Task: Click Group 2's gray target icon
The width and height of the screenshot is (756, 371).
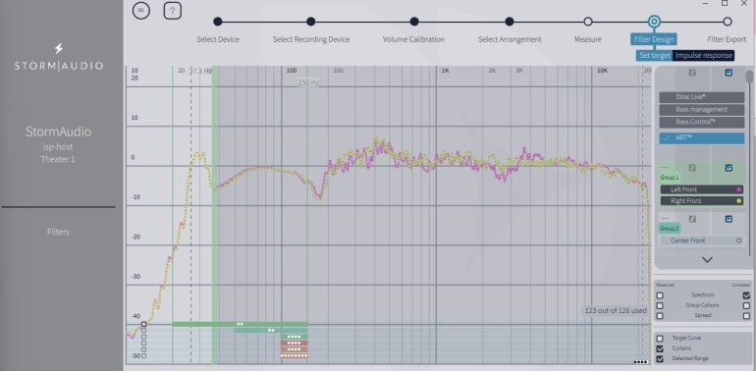Action: [692, 219]
